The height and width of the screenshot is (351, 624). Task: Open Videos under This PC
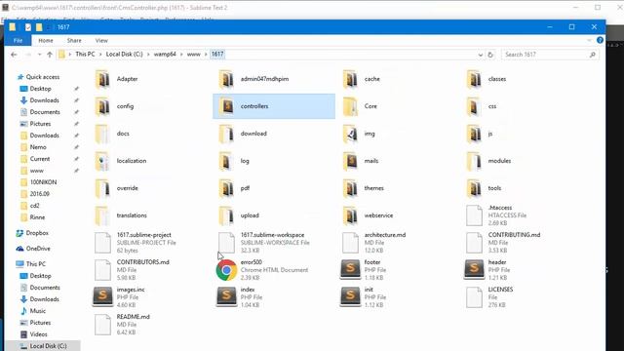coord(34,334)
